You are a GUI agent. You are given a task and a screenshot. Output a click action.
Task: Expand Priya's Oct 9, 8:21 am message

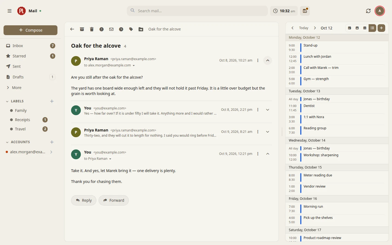tap(268, 132)
